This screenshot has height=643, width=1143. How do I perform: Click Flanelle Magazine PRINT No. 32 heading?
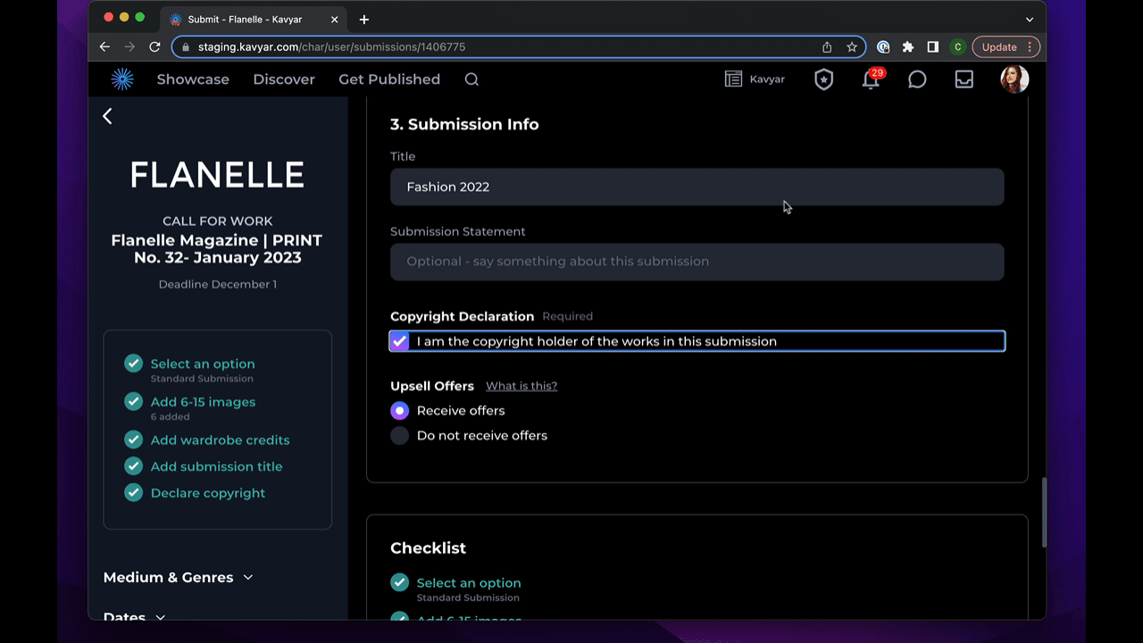tap(217, 249)
